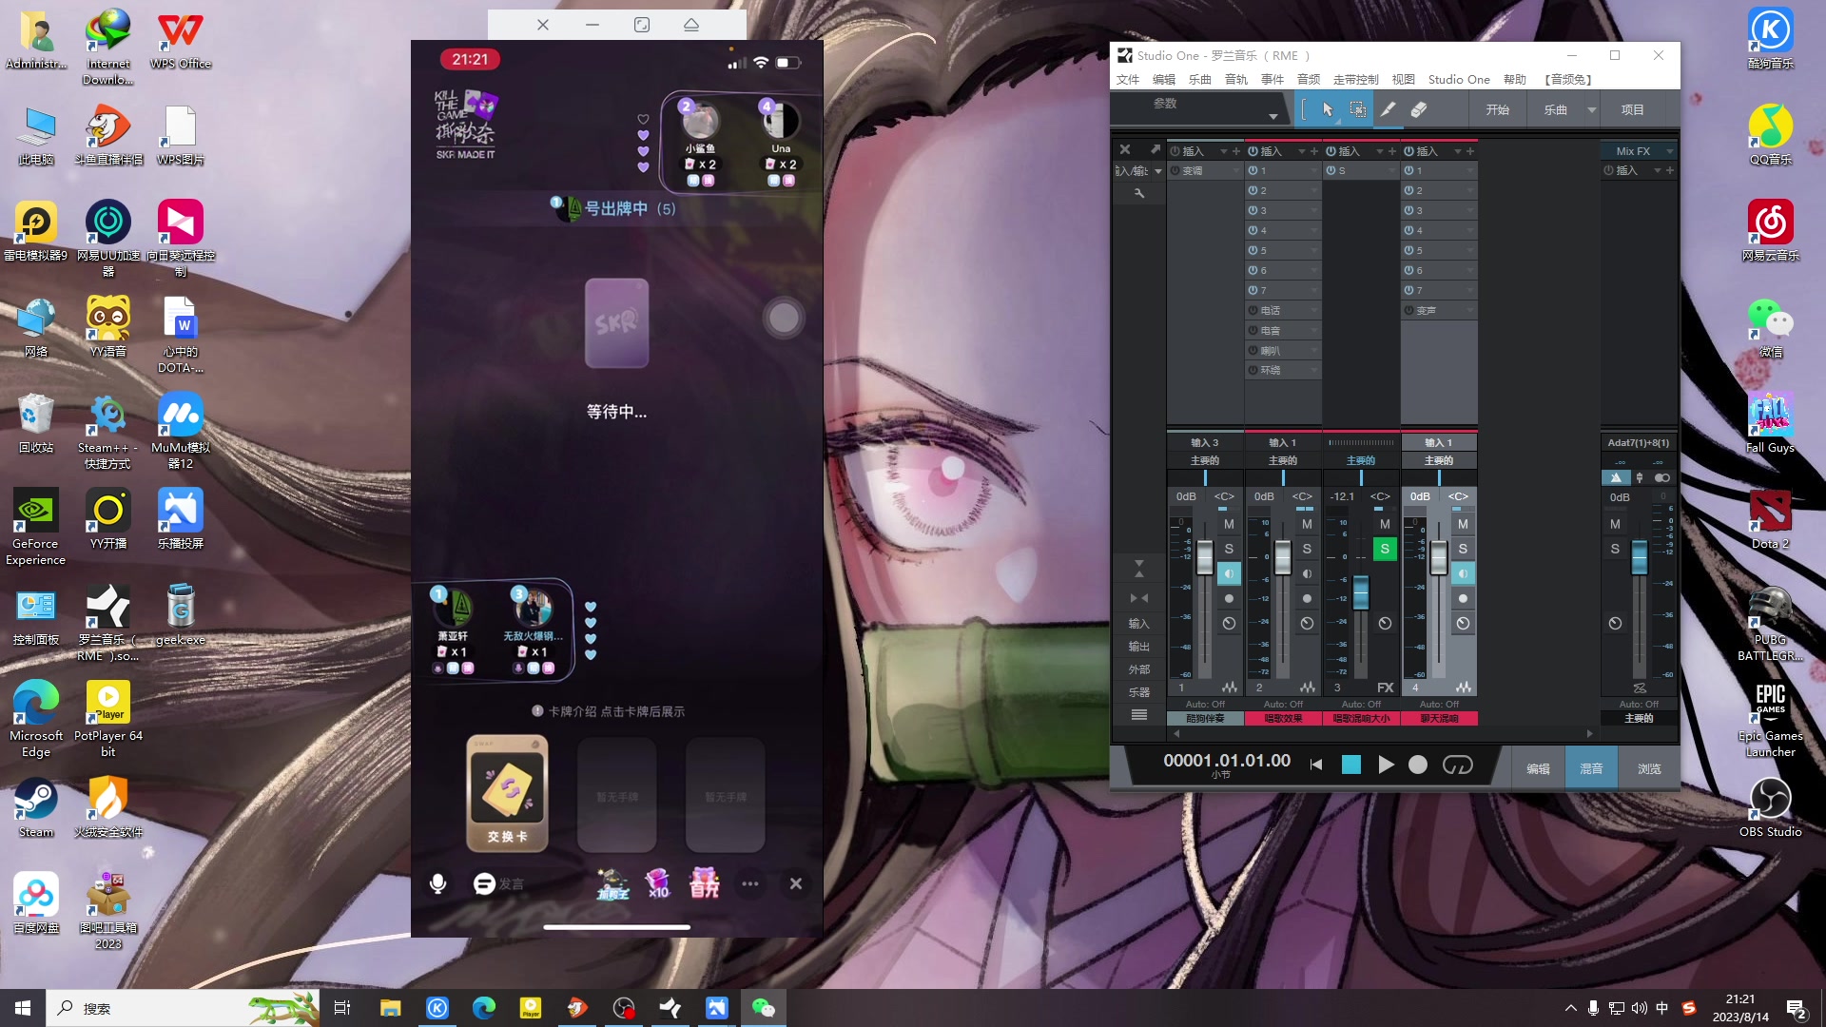
Task: Tap the three-dots more icon in the game
Action: pyautogui.click(x=750, y=883)
